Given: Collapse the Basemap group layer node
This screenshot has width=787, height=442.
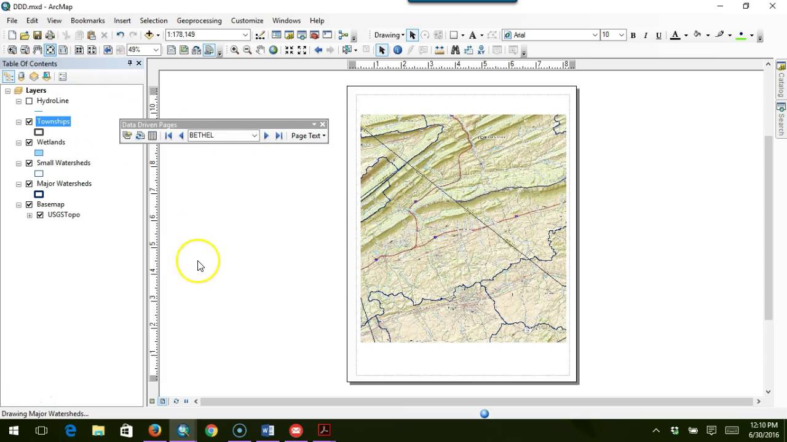Looking at the screenshot, I should 18,205.
